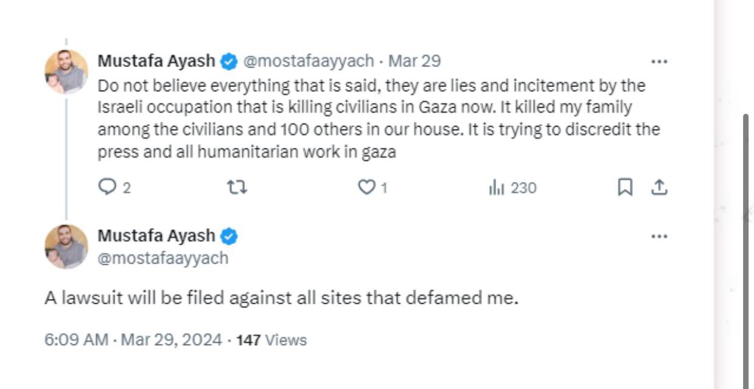Viewport: 754px width, 389px height.
Task: Click @mostafaayyach handle in first tweet
Action: pos(309,61)
